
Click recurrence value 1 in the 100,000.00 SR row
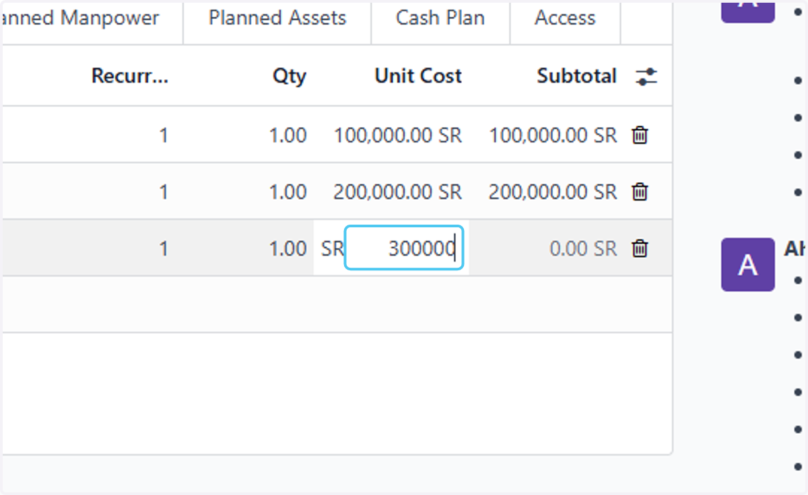[163, 136]
